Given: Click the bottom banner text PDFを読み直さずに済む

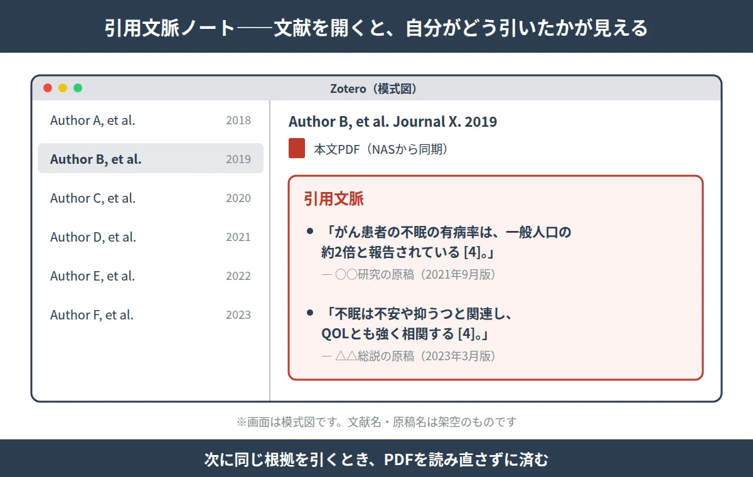Looking at the screenshot, I should 466,459.
